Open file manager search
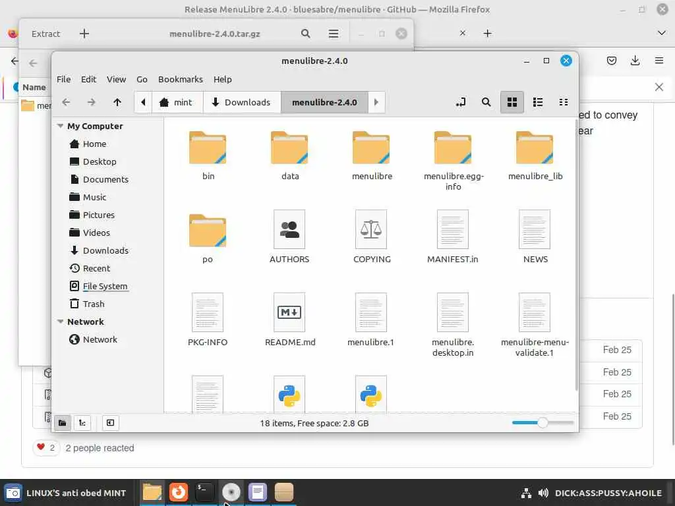 pos(486,102)
